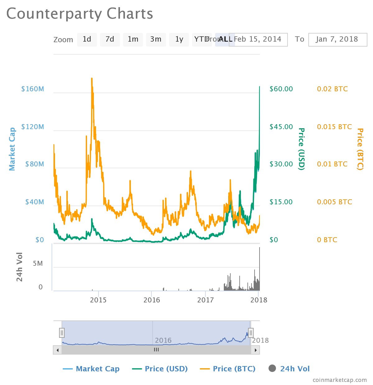
Task: Click the $45.00 price axis label
Action: pos(281,127)
